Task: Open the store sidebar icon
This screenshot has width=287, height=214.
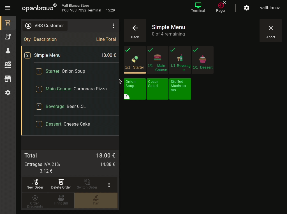Action: point(8,79)
